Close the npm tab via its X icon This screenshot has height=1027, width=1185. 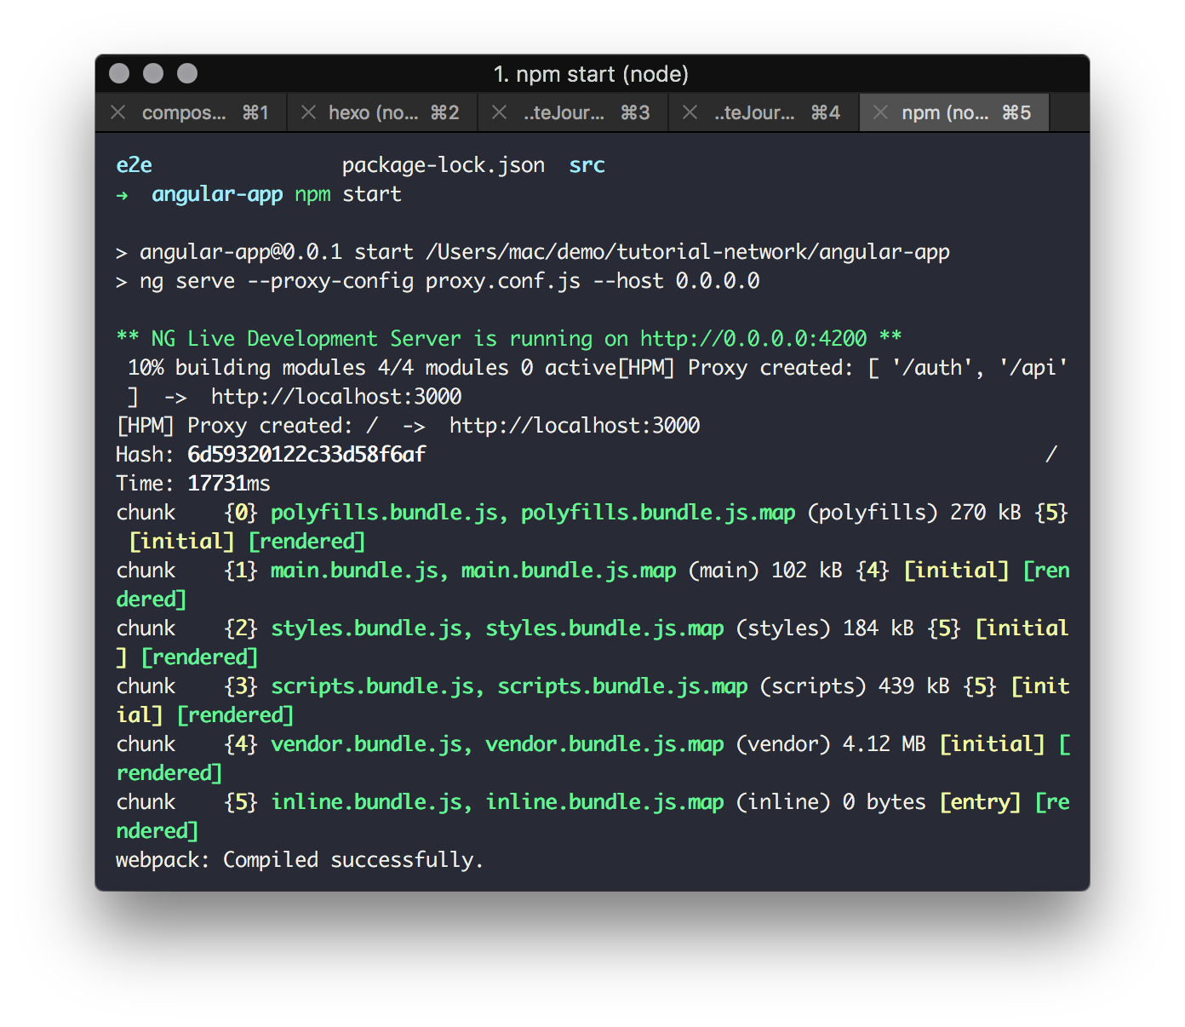coord(880,112)
